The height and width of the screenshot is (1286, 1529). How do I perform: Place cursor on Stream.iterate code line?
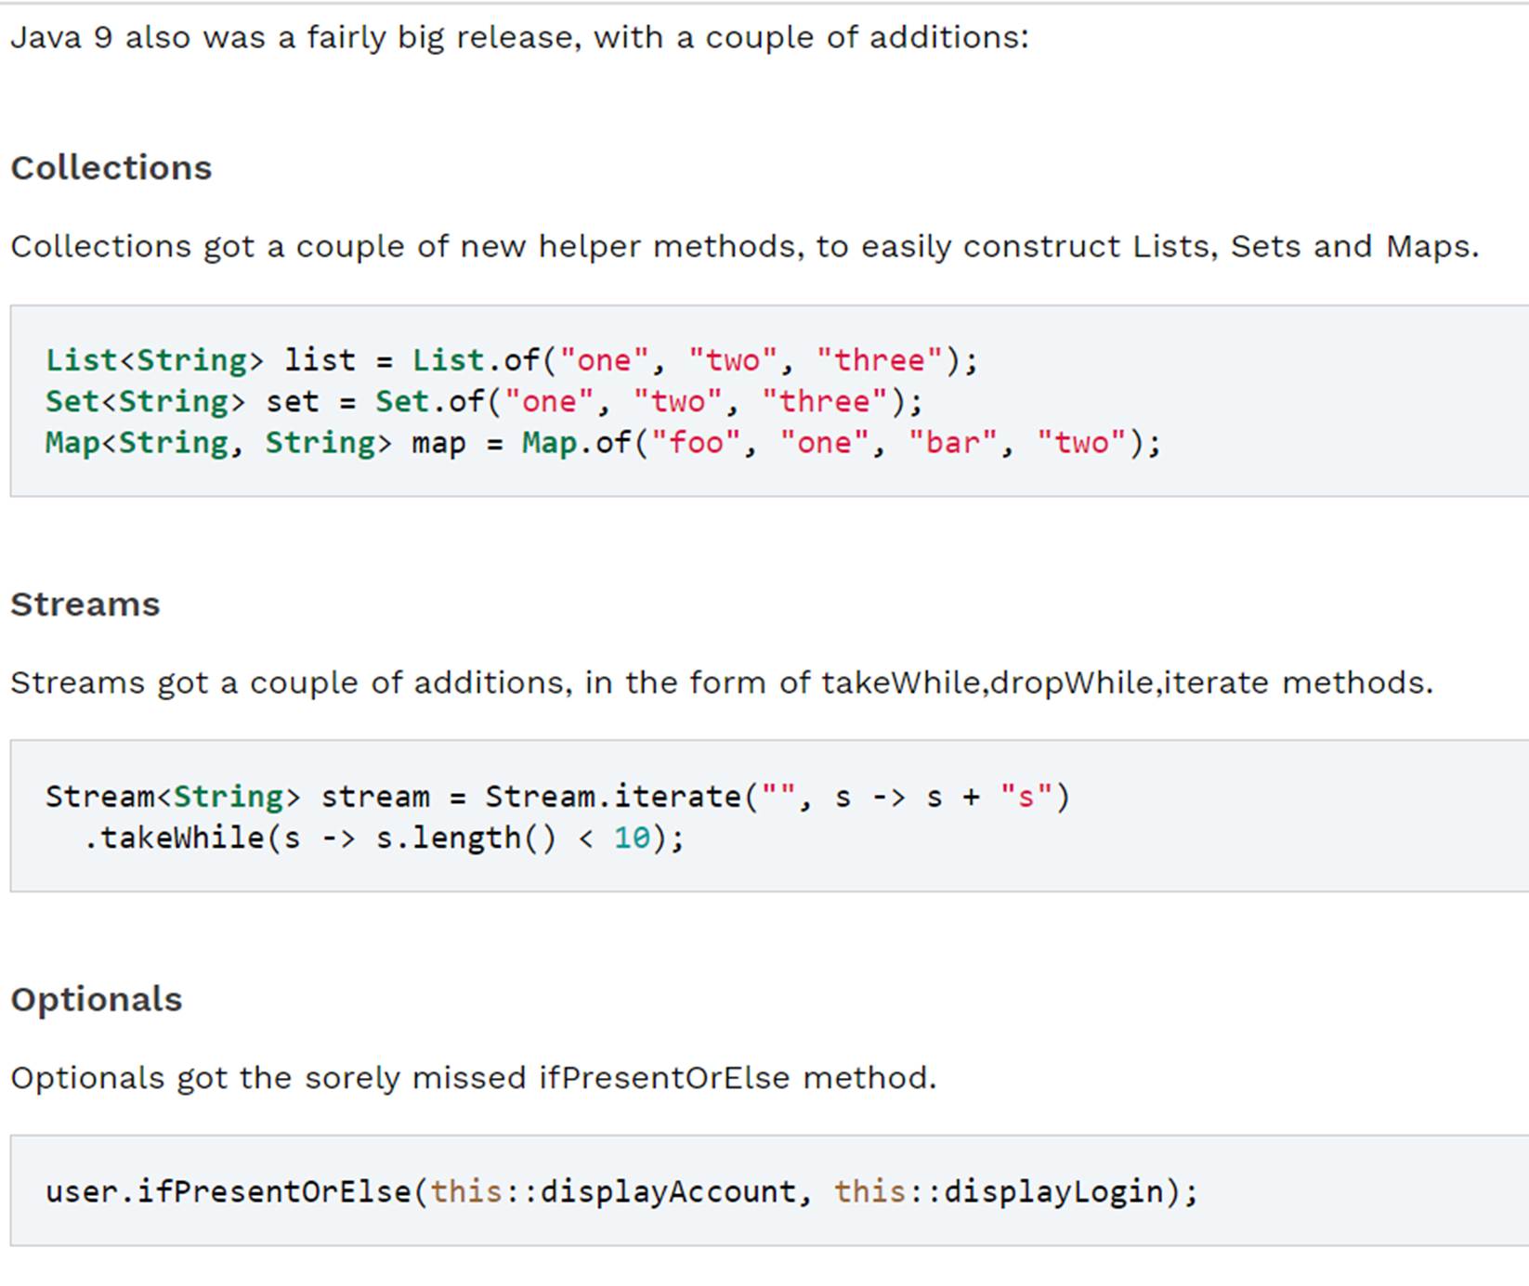pos(557,797)
